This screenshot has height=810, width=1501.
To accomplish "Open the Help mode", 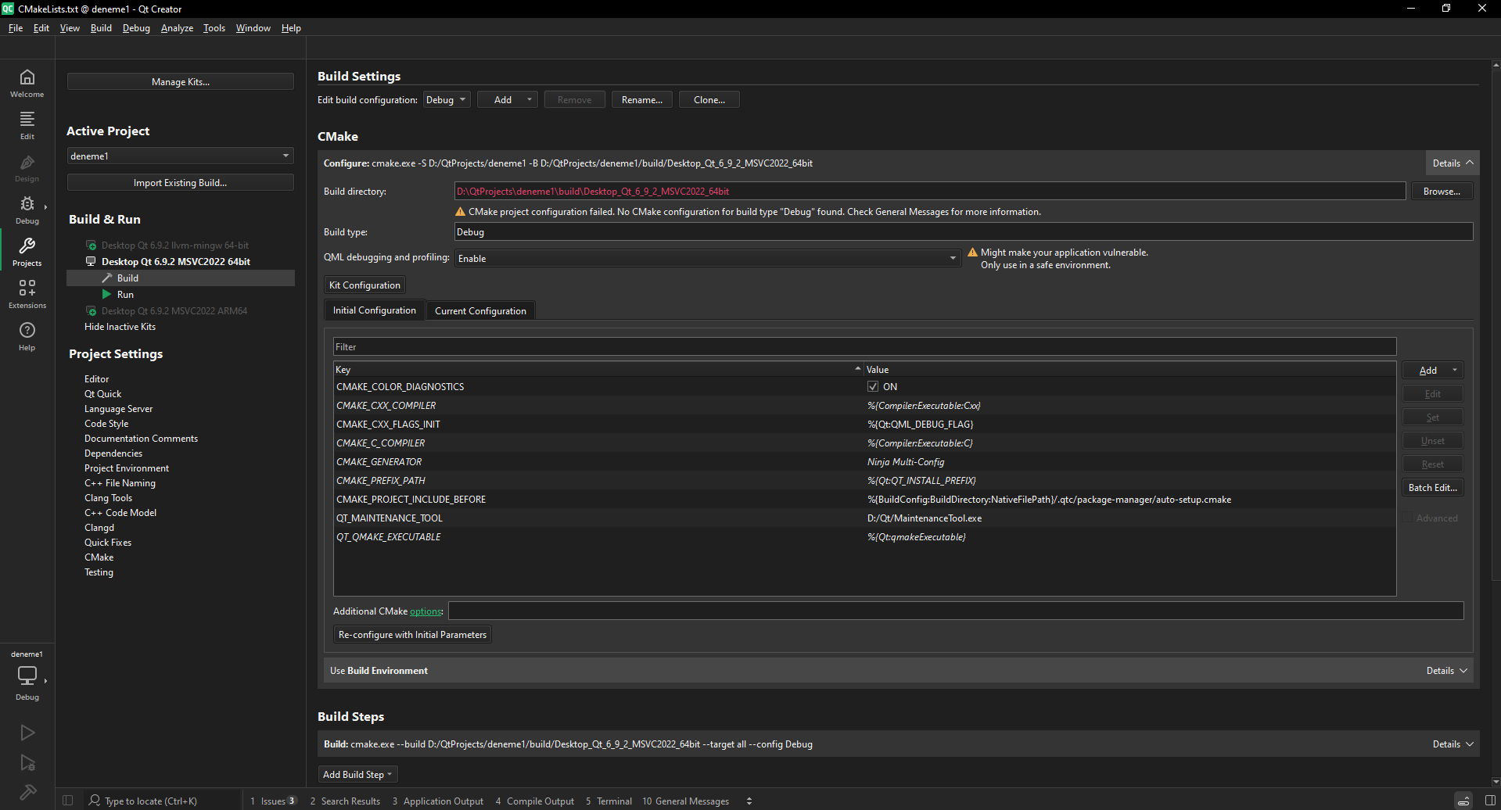I will click(27, 336).
